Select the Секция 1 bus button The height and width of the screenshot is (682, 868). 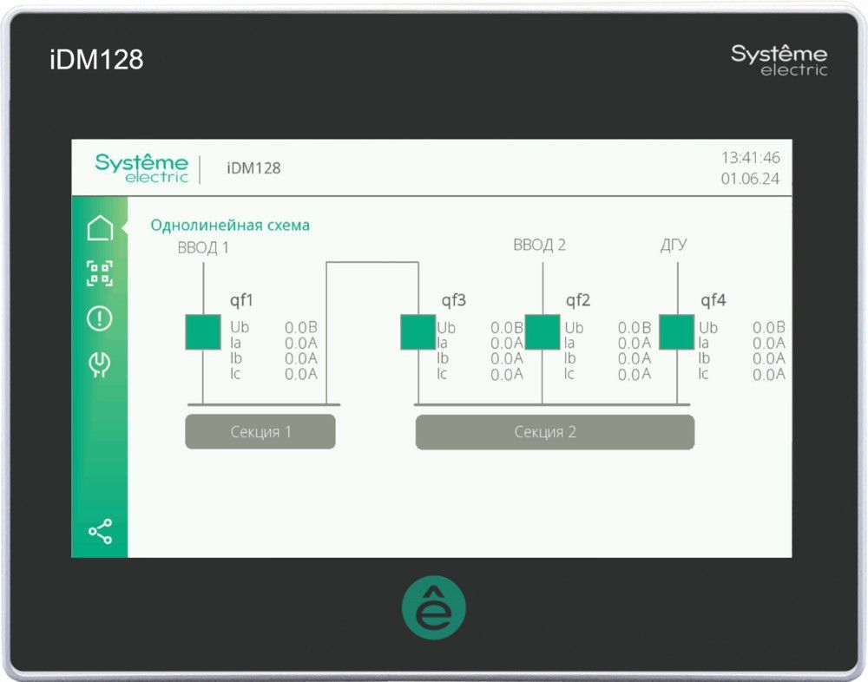tap(260, 431)
